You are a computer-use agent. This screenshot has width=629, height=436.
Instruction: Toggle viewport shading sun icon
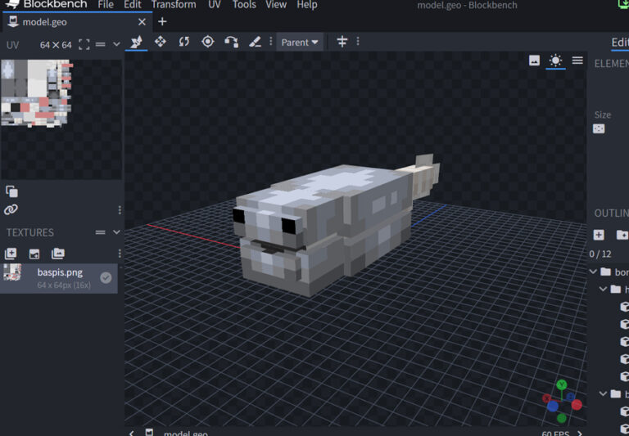(556, 61)
